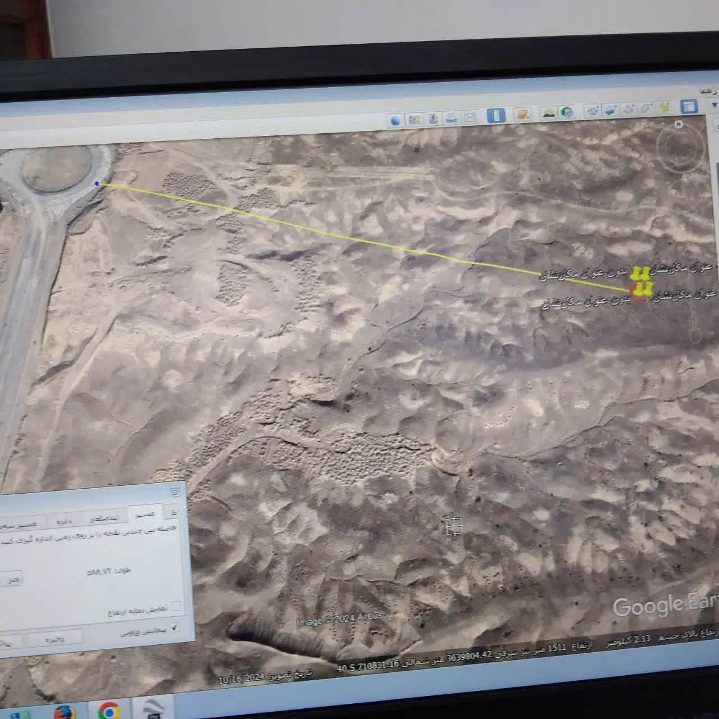The height and width of the screenshot is (719, 719).
Task: Open View in Google Maps icon
Action: (x=415, y=120)
